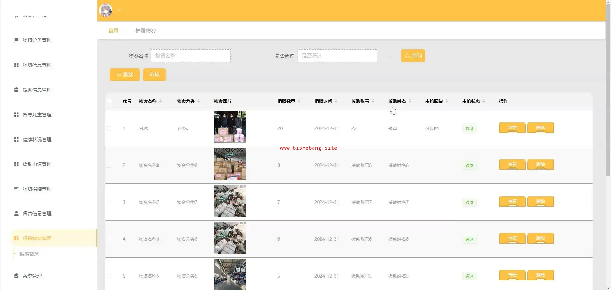
Task: Click the grid icon beside 留守儿童管理
Action: pyautogui.click(x=16, y=114)
